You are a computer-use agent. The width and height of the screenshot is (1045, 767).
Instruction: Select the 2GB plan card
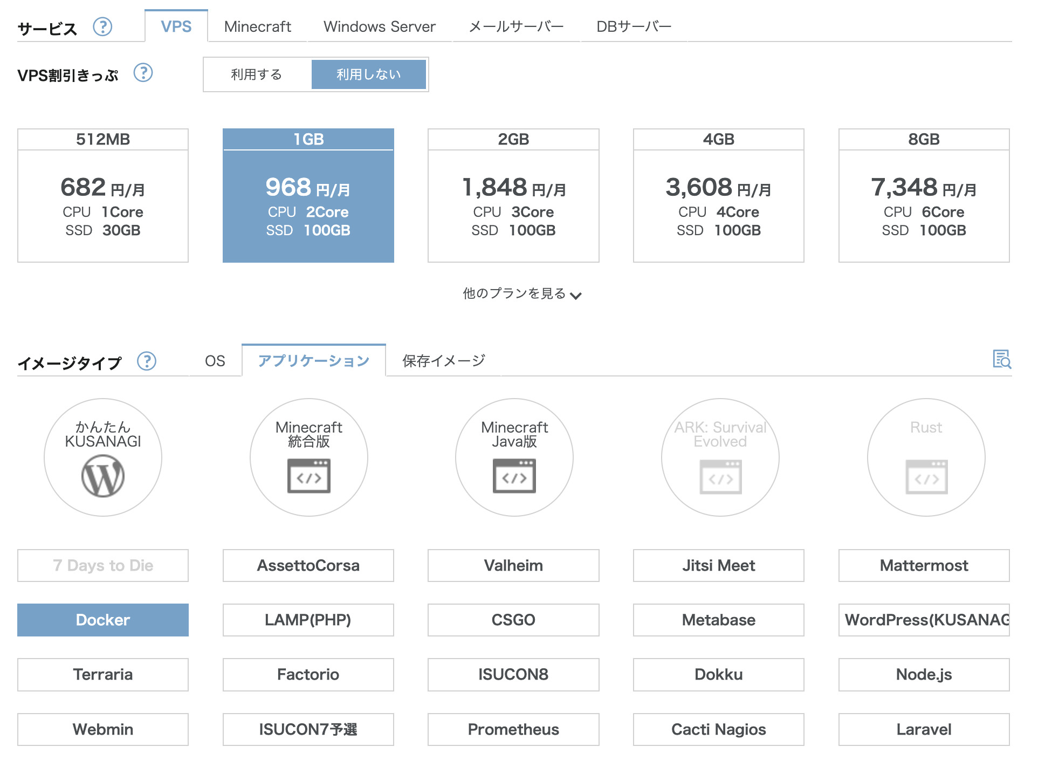tap(513, 194)
